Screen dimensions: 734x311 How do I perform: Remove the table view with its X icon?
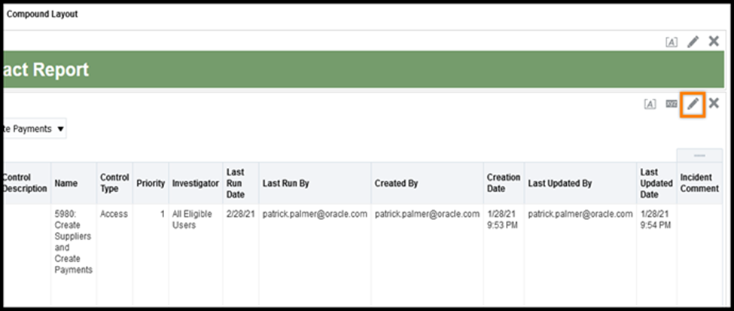pyautogui.click(x=714, y=103)
